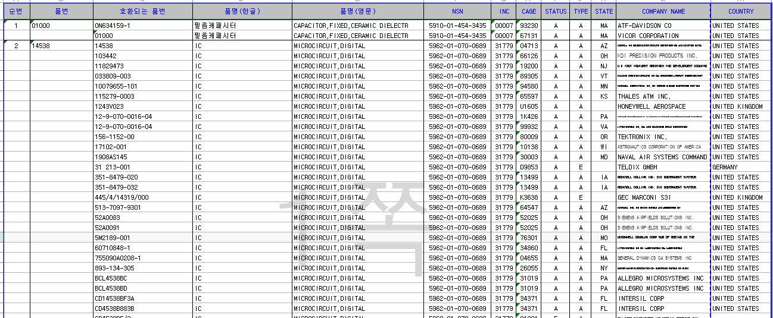Click company cell HONEYWELL AEROSPACE
Viewport: 773px width, 318px height.
click(663, 106)
